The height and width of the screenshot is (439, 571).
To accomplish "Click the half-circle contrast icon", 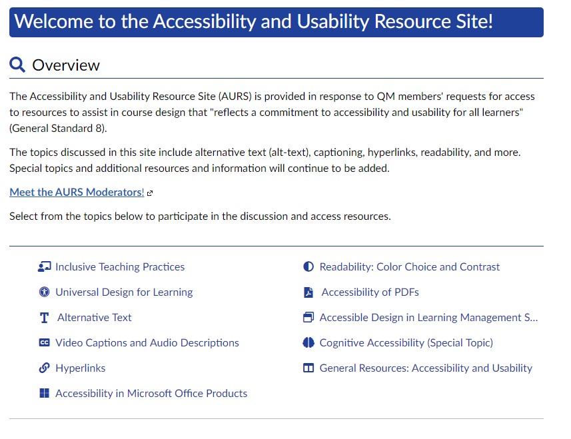I will [308, 267].
